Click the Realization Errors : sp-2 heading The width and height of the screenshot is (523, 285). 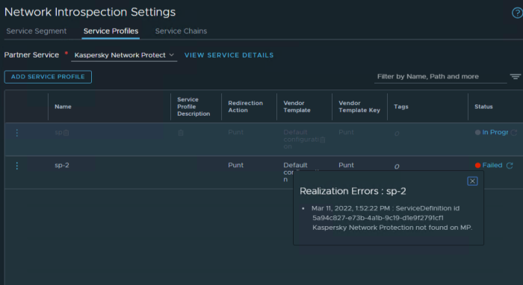pos(353,191)
